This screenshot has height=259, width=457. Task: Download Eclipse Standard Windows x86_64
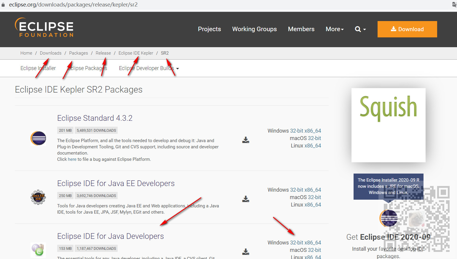click(x=313, y=131)
